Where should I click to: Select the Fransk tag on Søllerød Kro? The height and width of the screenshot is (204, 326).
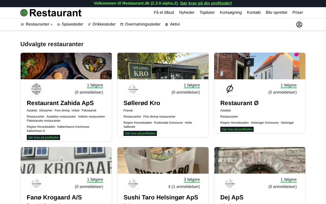(x=128, y=110)
